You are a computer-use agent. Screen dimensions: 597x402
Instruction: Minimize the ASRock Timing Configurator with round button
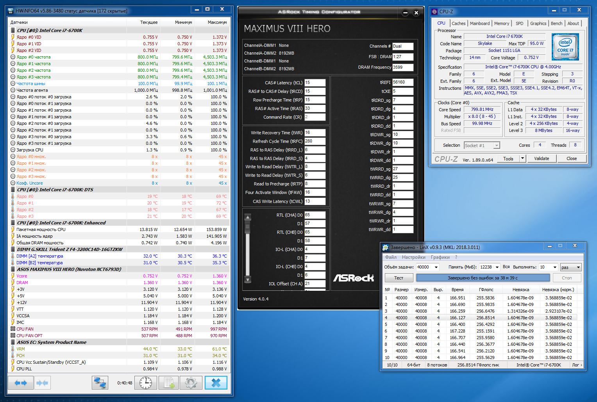tap(405, 13)
